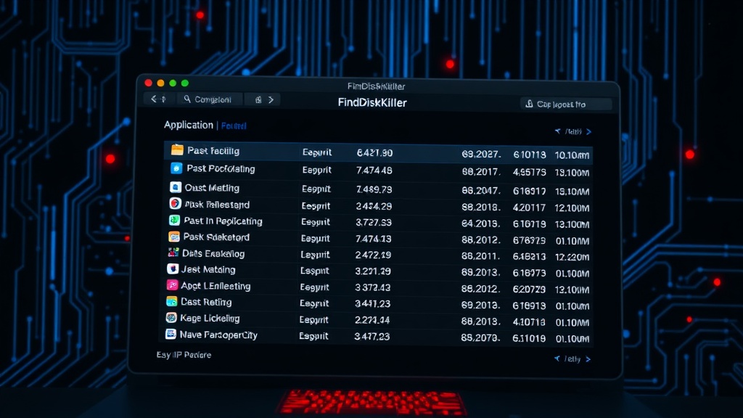This screenshot has height=418, width=743.
Task: Open the search field beside the magnifier
Action: pyautogui.click(x=208, y=99)
